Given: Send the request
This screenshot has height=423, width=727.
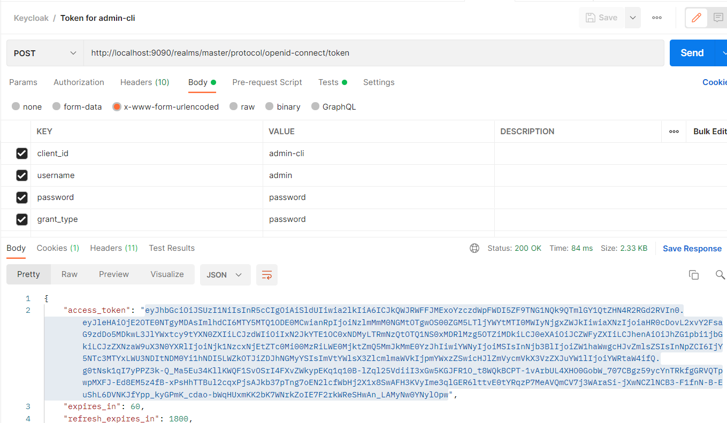Looking at the screenshot, I should pos(692,53).
